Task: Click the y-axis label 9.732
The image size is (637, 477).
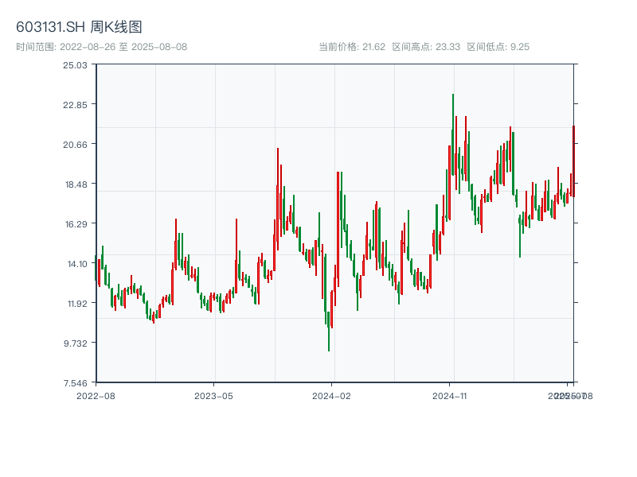Action: 76,343
